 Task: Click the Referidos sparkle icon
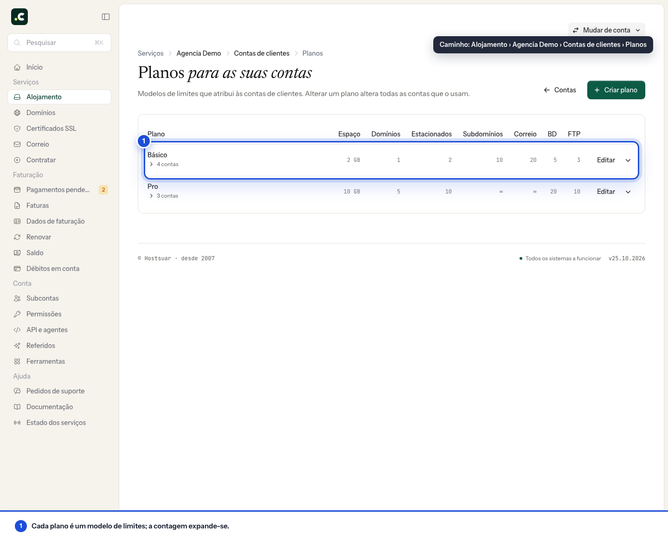pos(17,346)
